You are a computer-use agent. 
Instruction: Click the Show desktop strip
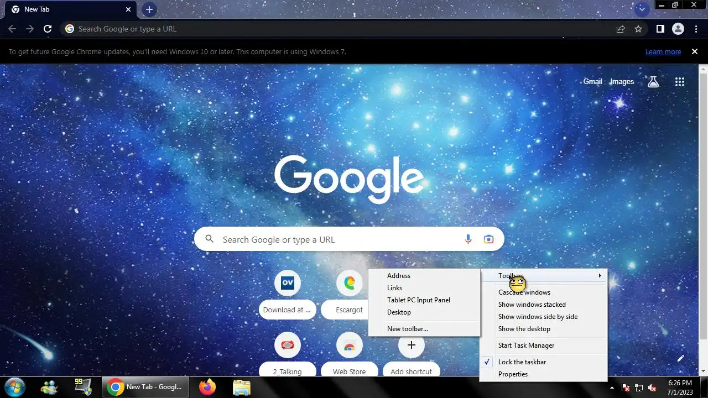tap(704, 387)
